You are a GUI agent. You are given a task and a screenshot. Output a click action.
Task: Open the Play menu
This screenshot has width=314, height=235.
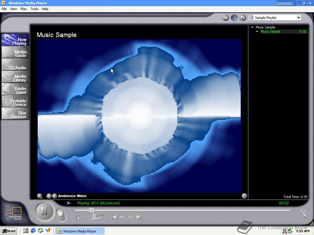[24, 9]
